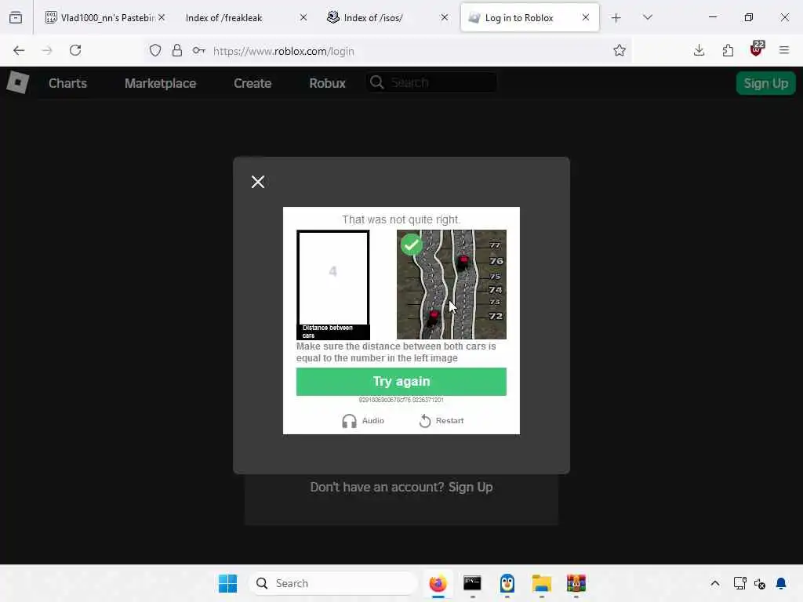The width and height of the screenshot is (803, 602).
Task: Open the notifications bell
Action: 782,583
